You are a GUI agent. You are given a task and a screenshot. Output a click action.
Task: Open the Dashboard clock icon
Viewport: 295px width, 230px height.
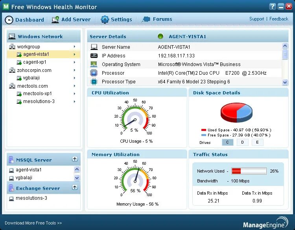pyautogui.click(x=9, y=20)
